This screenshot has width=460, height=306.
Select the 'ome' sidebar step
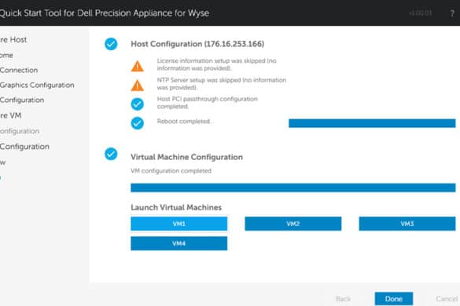point(6,56)
